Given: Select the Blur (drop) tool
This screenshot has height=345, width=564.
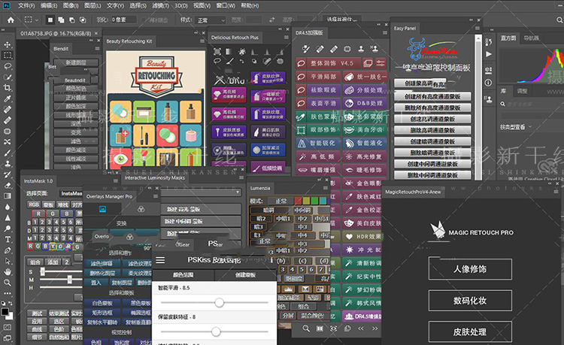Looking at the screenshot, I should tap(8, 207).
